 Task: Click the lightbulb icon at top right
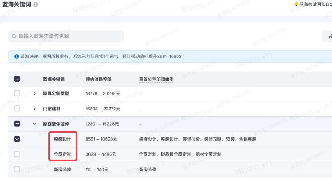coord(296,4)
